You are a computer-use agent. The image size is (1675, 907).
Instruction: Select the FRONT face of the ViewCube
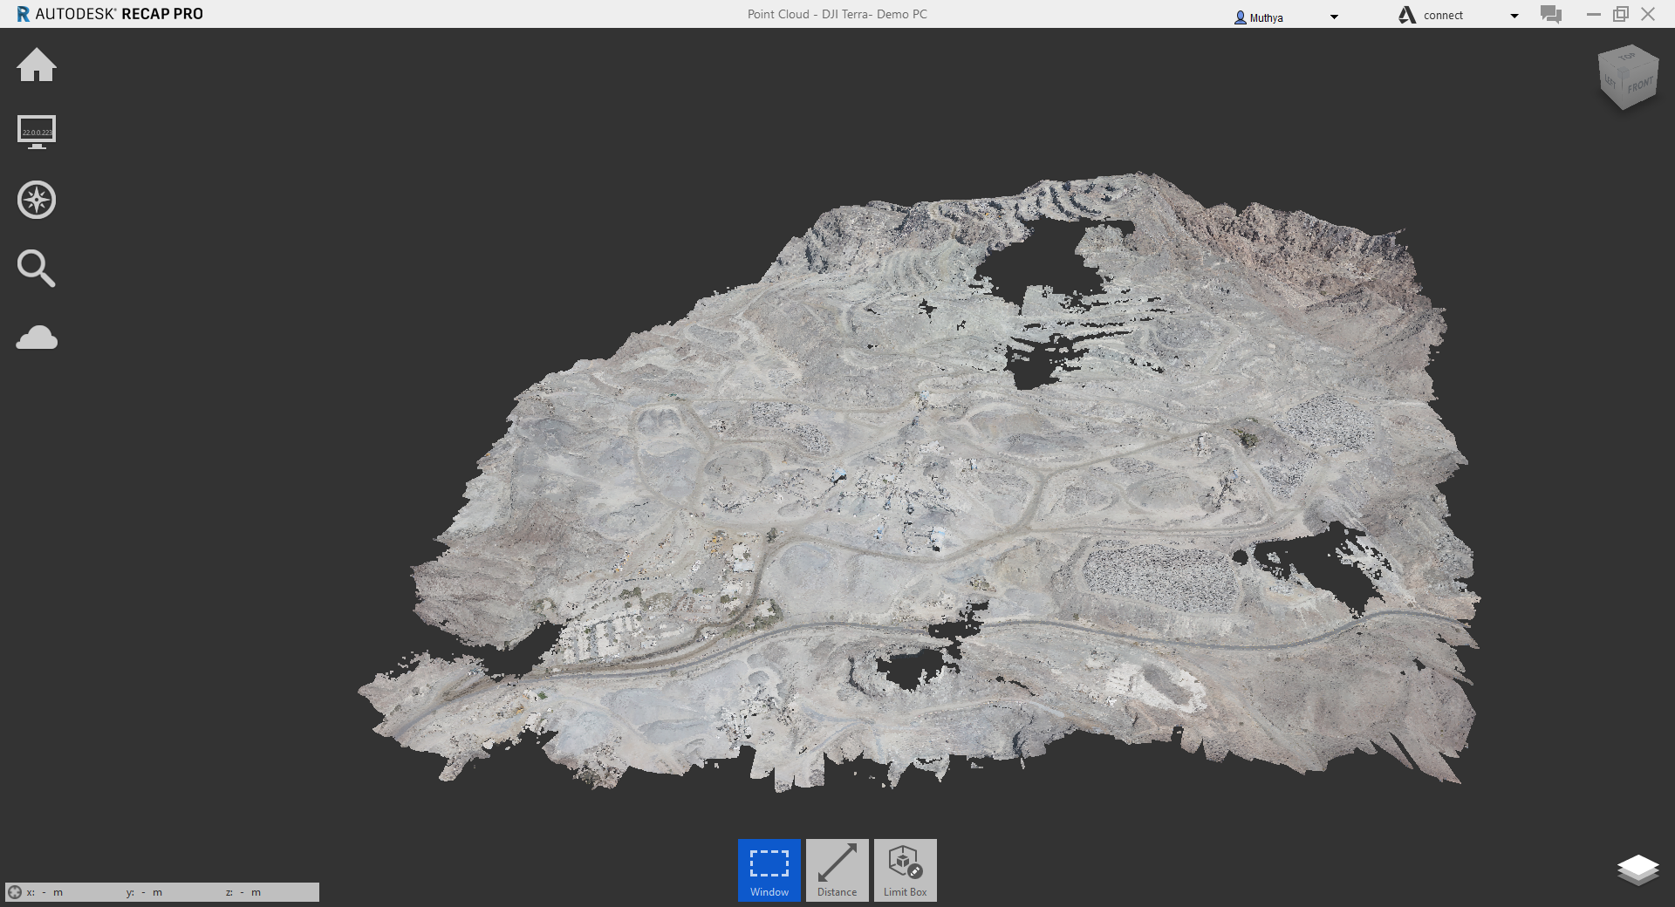point(1640,86)
